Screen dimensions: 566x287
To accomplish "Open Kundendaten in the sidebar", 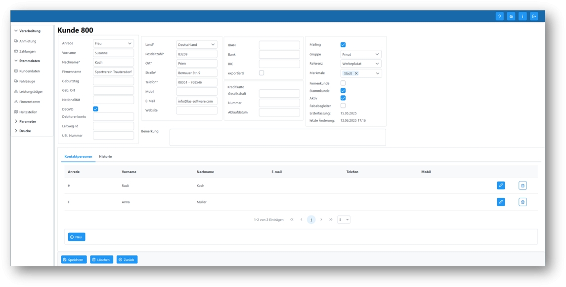I will pyautogui.click(x=30, y=72).
